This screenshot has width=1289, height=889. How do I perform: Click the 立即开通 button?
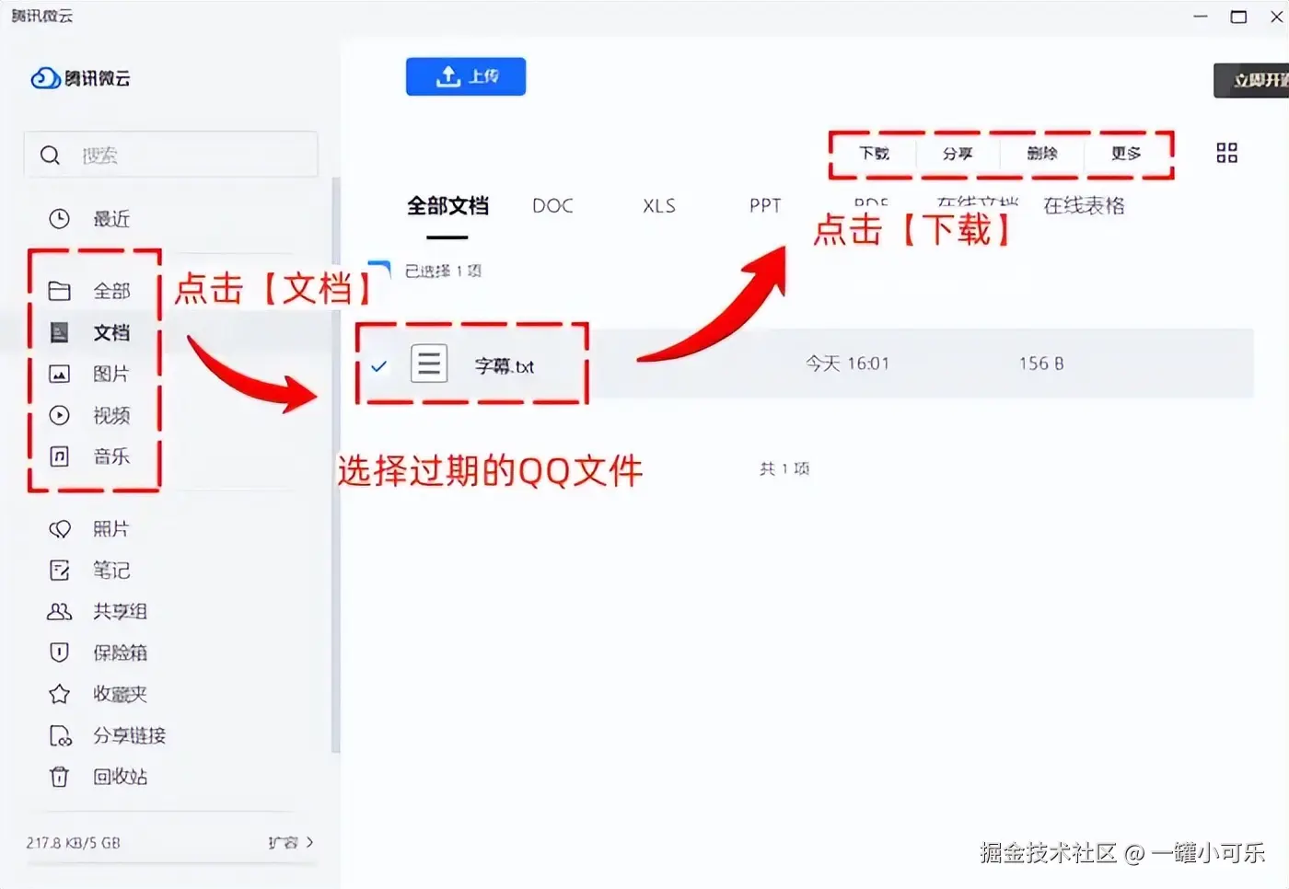[1252, 81]
